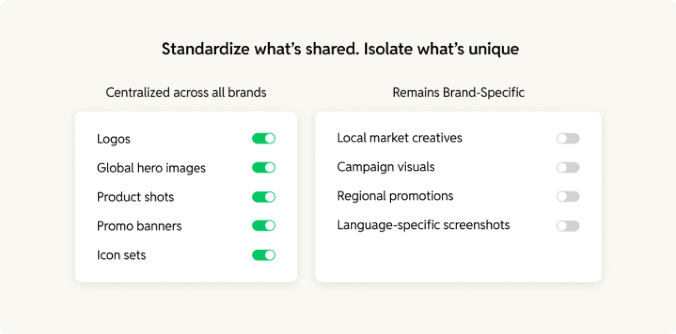This screenshot has height=334, width=676.
Task: Select the Icon sets label
Action: pyautogui.click(x=121, y=255)
